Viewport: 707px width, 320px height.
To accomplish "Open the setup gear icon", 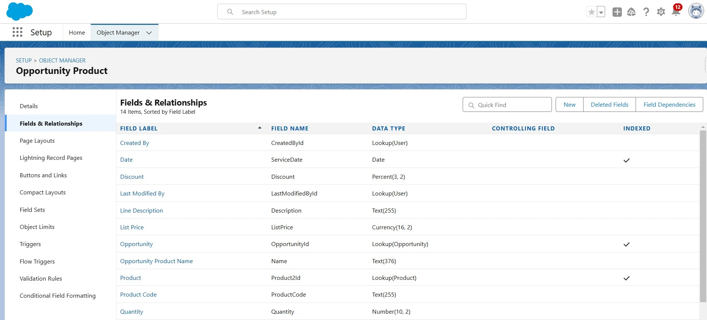I will tap(661, 12).
